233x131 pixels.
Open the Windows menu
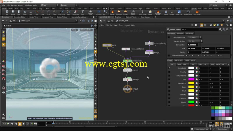[28, 5]
